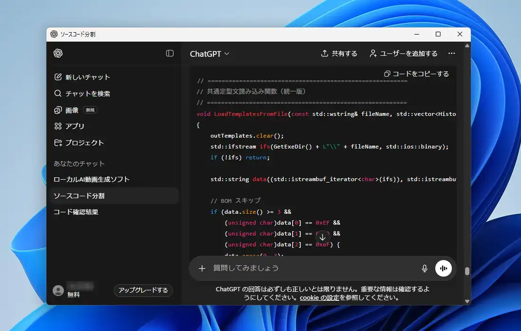
Task: Open the three-dots more options menu
Action: click(x=451, y=53)
